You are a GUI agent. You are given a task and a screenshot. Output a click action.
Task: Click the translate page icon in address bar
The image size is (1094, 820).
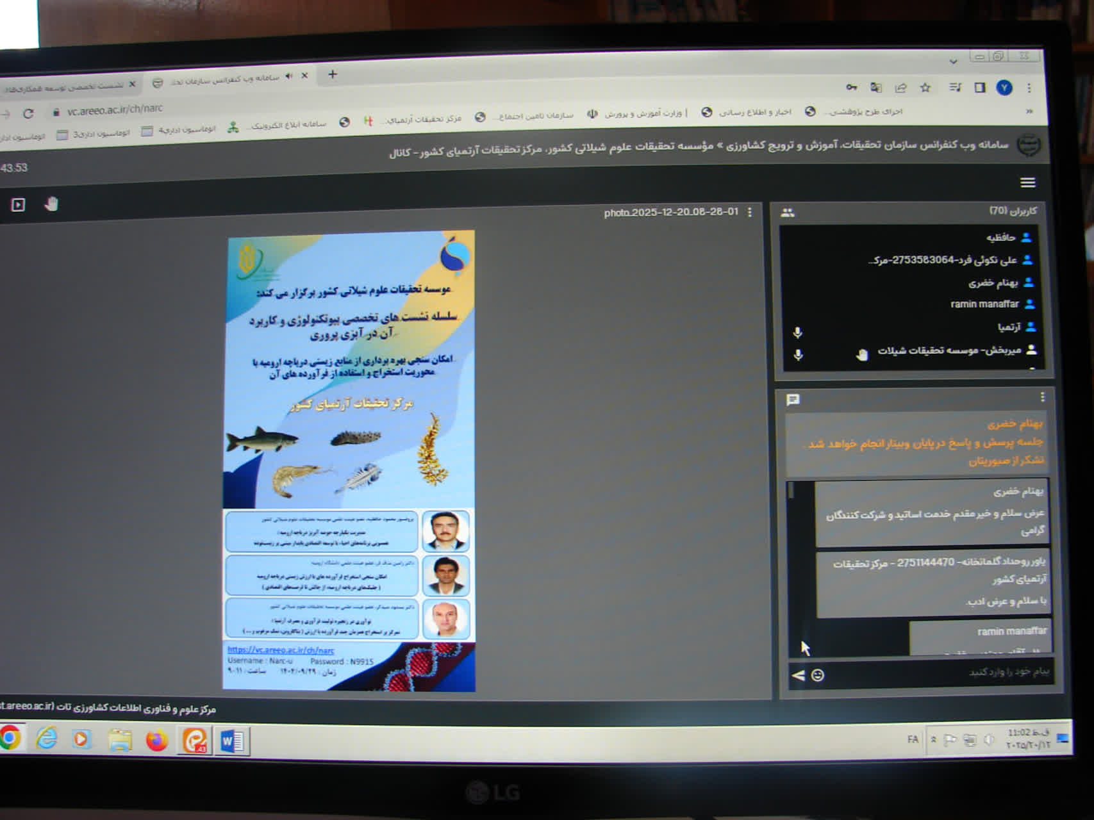point(875,88)
